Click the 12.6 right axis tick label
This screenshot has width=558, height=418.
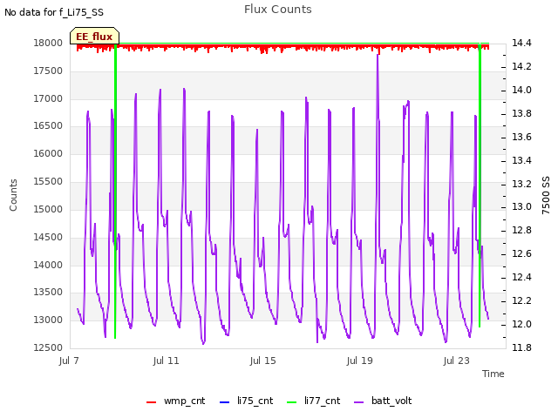521,253
